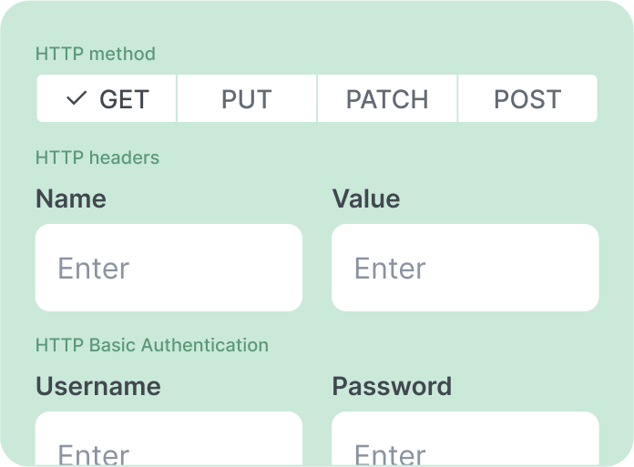634x467 pixels.
Task: Click into the header Value input field
Action: point(465,268)
